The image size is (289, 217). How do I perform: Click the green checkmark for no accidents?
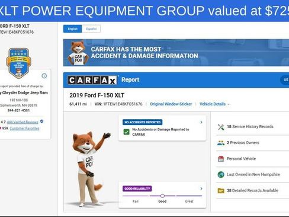pyautogui.click(x=126, y=132)
